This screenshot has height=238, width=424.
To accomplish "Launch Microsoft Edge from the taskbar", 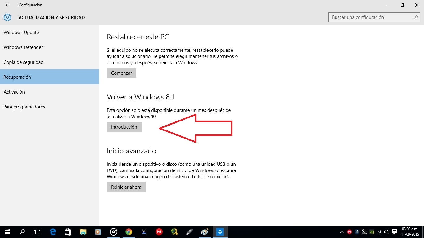I will pyautogui.click(x=53, y=232).
